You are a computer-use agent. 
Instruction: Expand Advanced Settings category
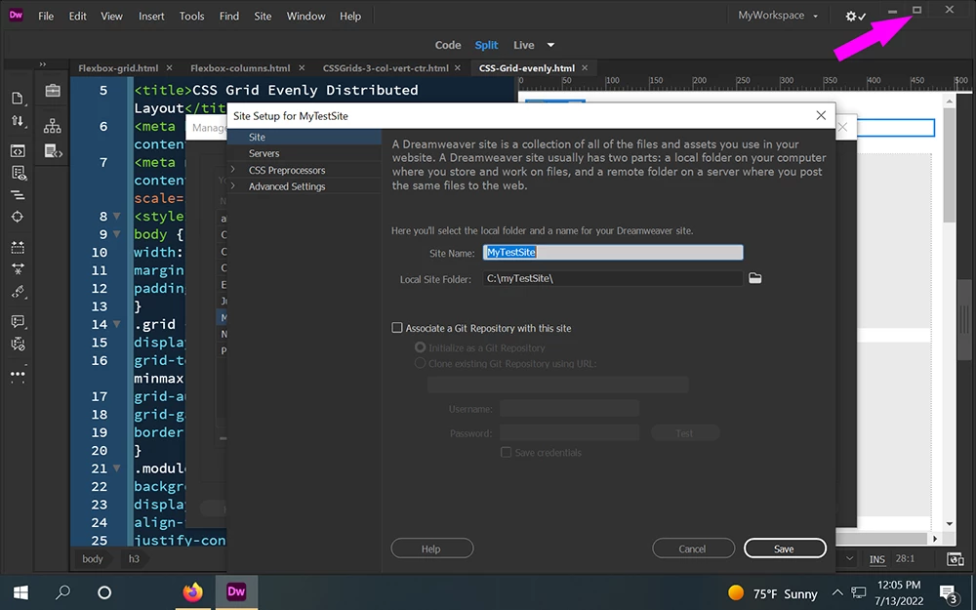click(233, 185)
